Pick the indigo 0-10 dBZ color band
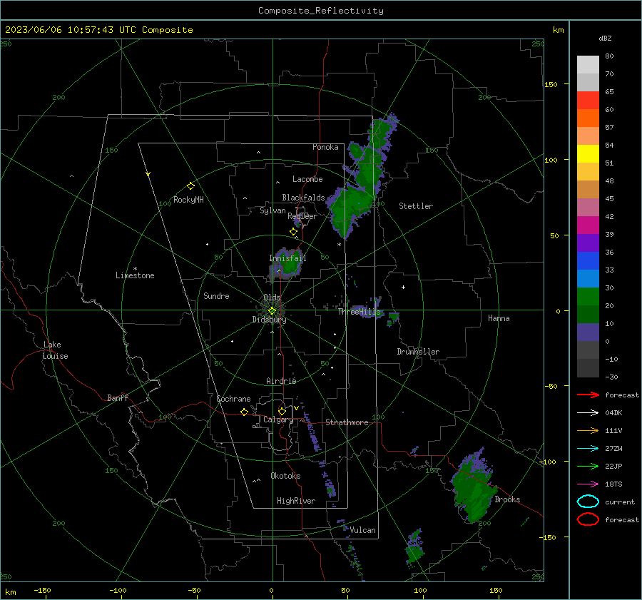Viewport: 642px width, 600px height. [588, 332]
